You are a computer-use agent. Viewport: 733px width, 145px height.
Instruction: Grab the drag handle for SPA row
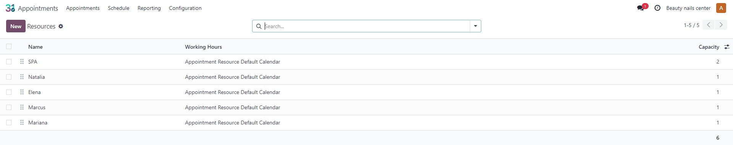(22, 62)
